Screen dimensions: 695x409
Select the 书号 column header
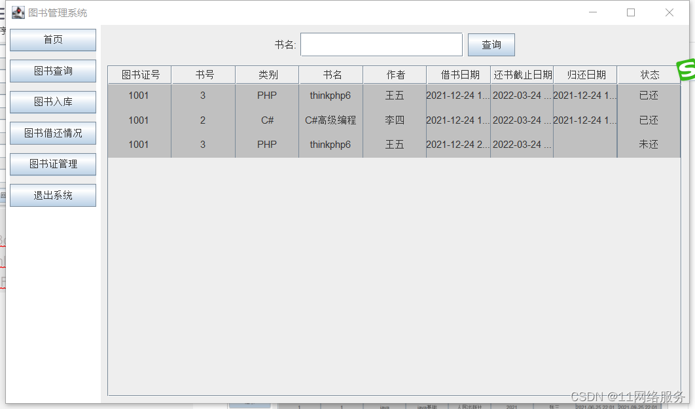pyautogui.click(x=204, y=75)
